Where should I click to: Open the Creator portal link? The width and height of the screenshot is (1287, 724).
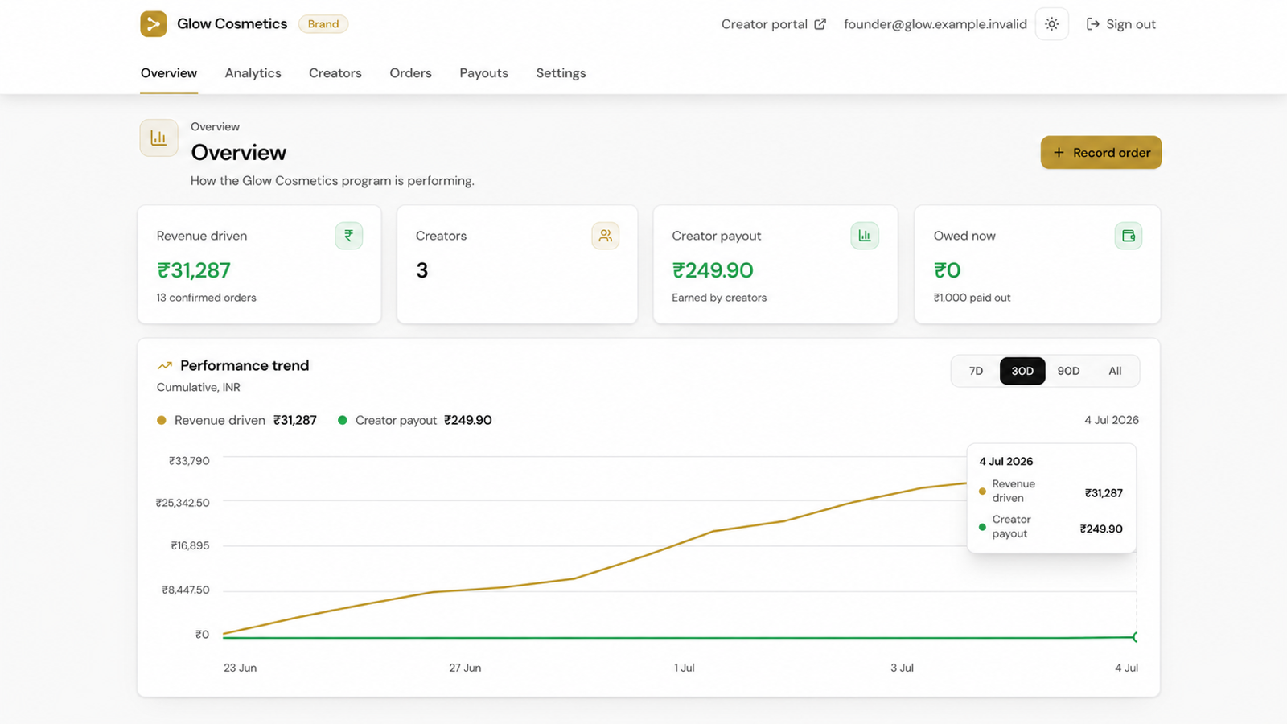[x=774, y=24]
